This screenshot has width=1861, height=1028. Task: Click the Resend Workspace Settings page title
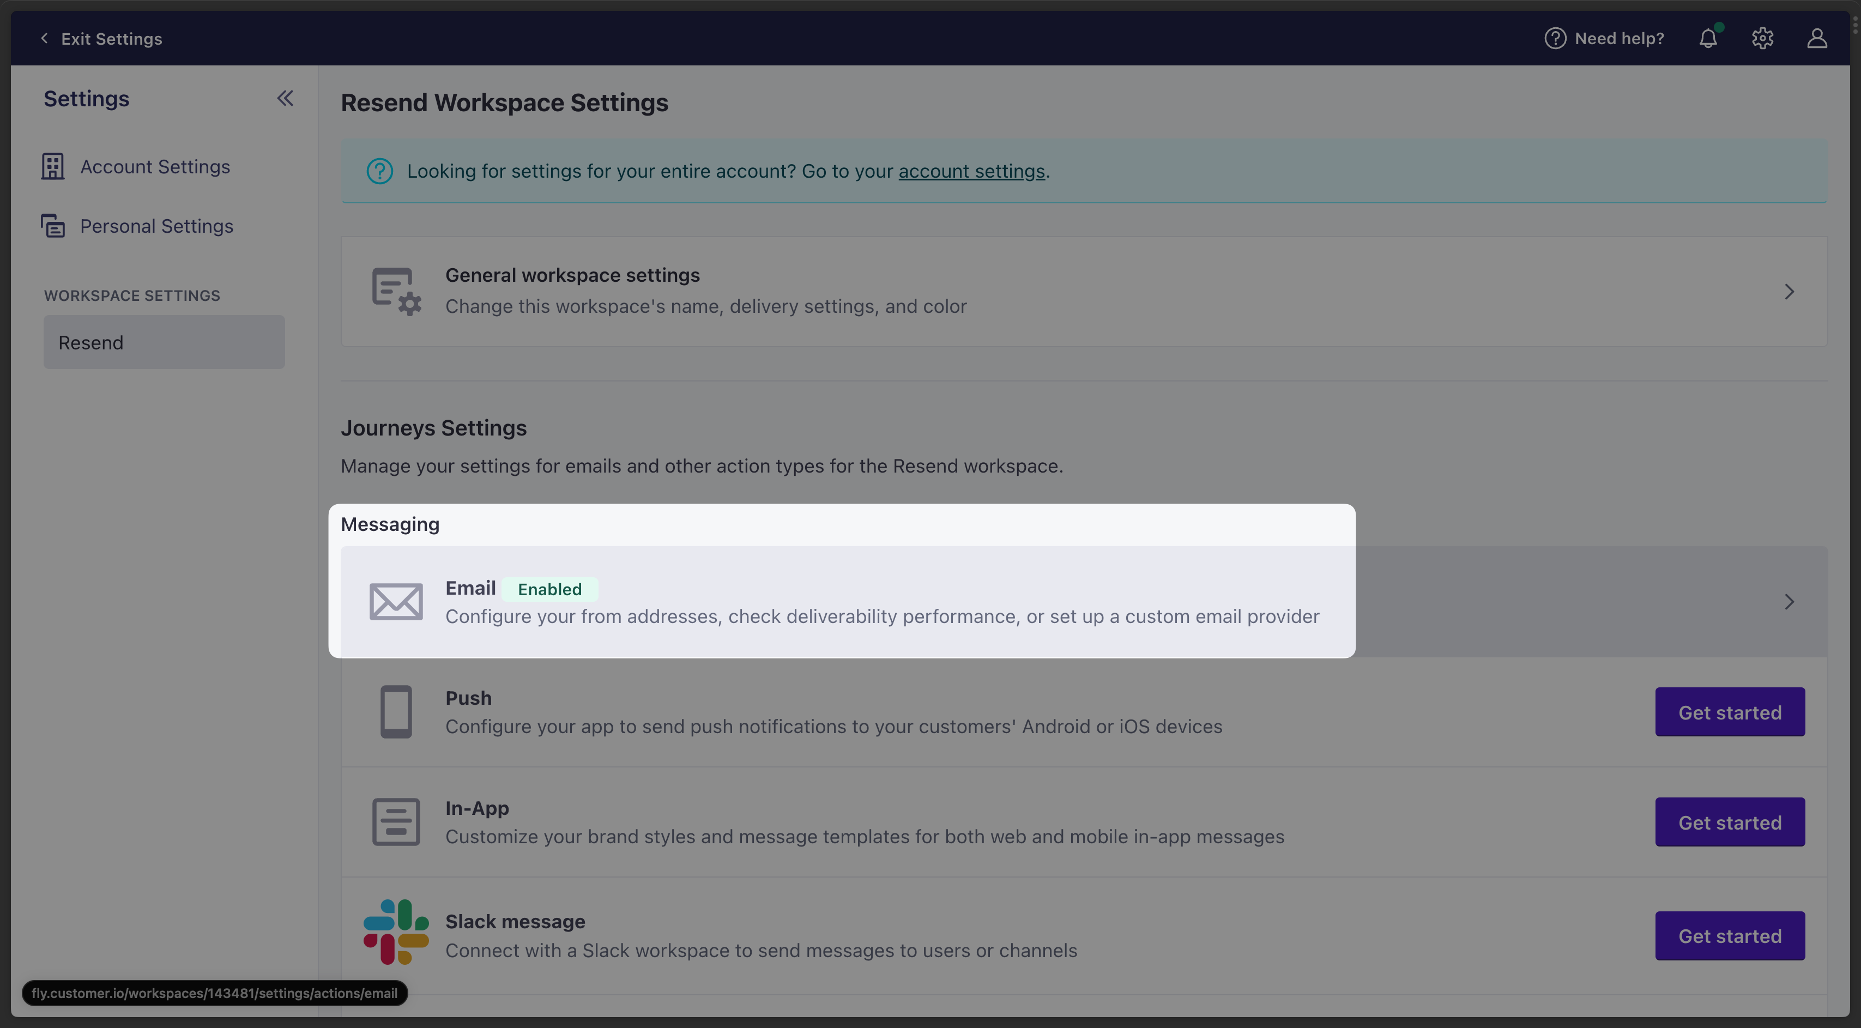504,102
